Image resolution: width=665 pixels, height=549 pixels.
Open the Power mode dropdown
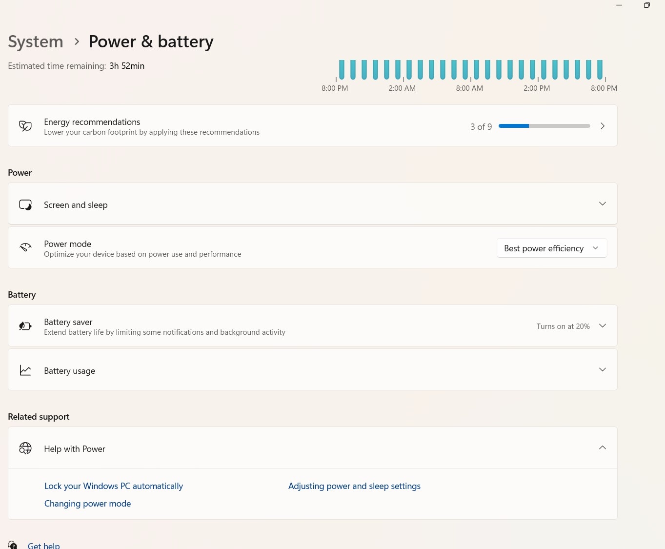point(551,248)
